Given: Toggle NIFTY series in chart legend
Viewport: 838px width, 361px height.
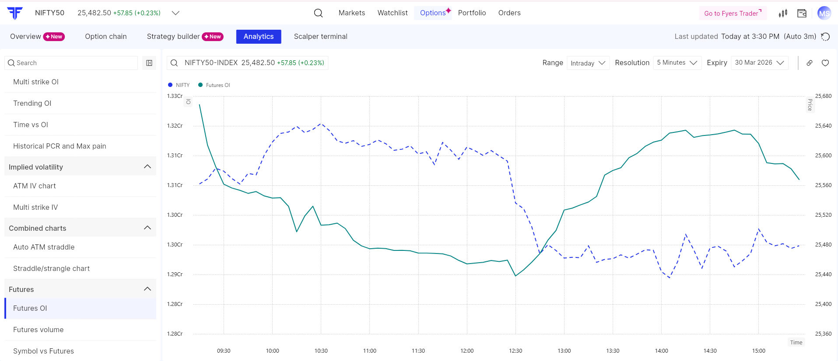Looking at the screenshot, I should point(179,85).
